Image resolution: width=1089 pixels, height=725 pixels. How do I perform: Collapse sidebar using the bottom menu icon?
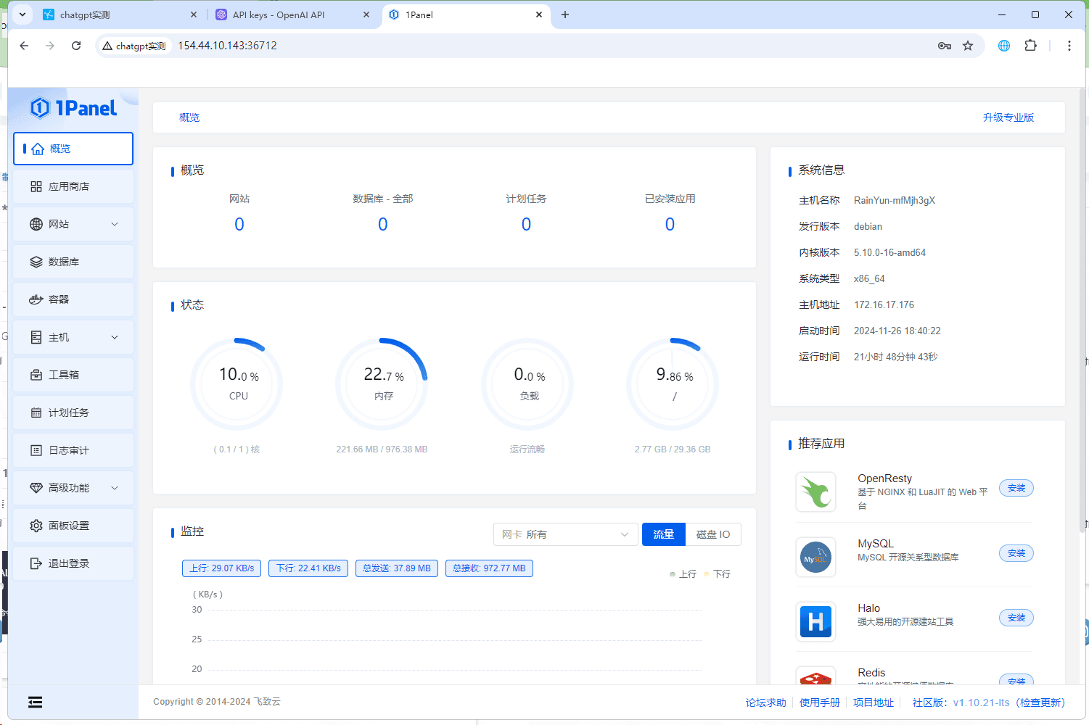[35, 702]
